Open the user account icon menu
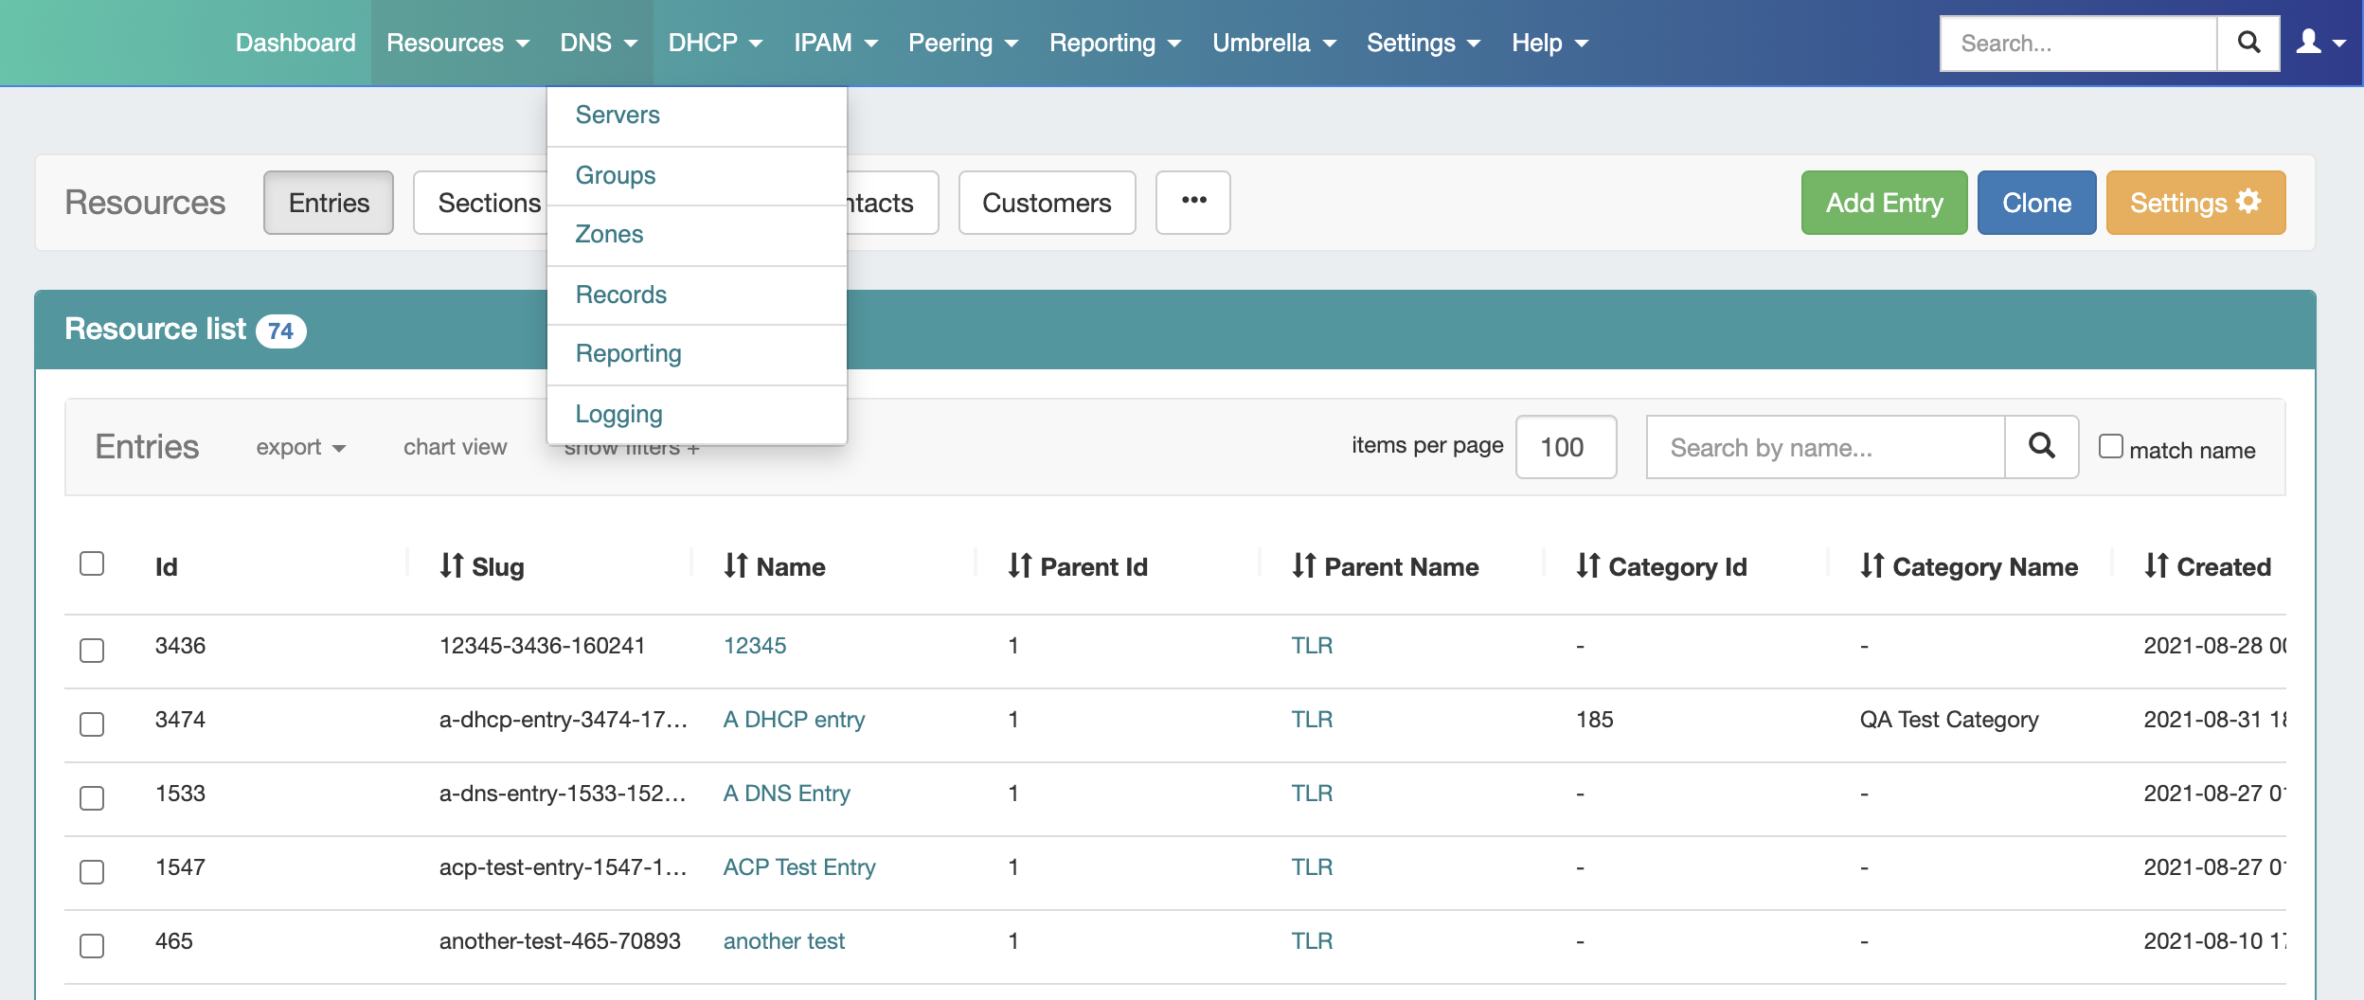Screen dimensions: 2364x1000 click(x=2319, y=43)
